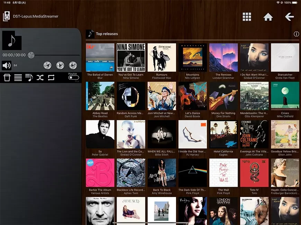Clear the playlist with the trash icon
301x225 pixels.
[7, 77]
